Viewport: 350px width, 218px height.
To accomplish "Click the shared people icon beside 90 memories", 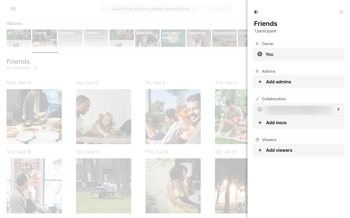I will (35, 68).
